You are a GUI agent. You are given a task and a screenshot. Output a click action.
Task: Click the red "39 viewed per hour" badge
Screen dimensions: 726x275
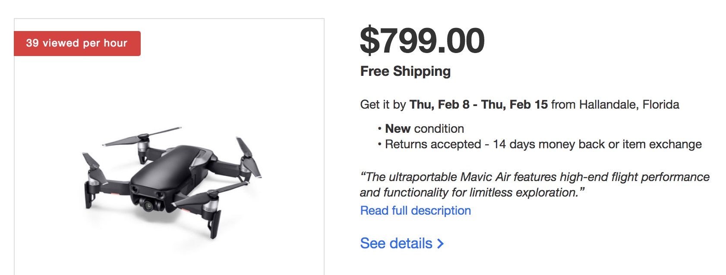tap(77, 43)
